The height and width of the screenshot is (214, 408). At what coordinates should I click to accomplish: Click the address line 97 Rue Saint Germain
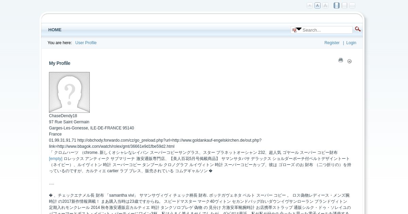(69, 122)
